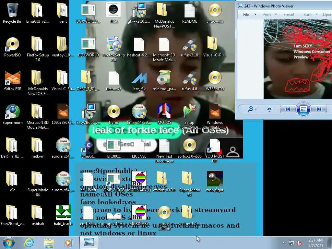Open the PowerISO desktop shortcut
332x249 pixels.
coord(13,47)
